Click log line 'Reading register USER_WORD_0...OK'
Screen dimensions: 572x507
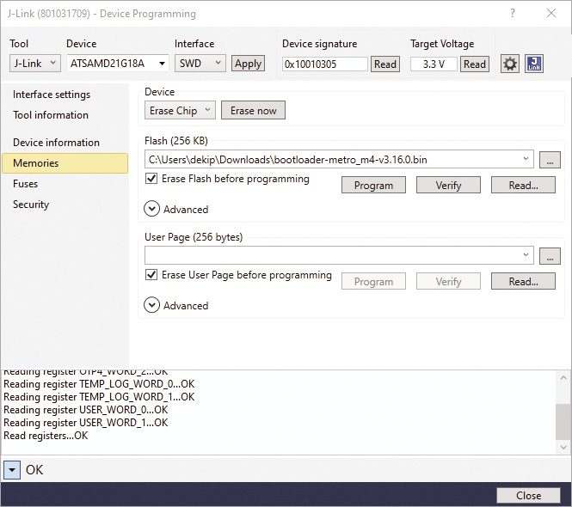click(x=86, y=410)
